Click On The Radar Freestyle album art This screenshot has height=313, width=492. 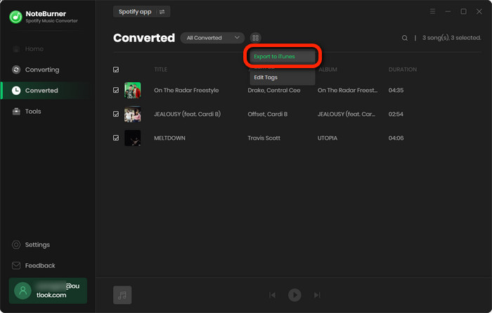(x=132, y=91)
